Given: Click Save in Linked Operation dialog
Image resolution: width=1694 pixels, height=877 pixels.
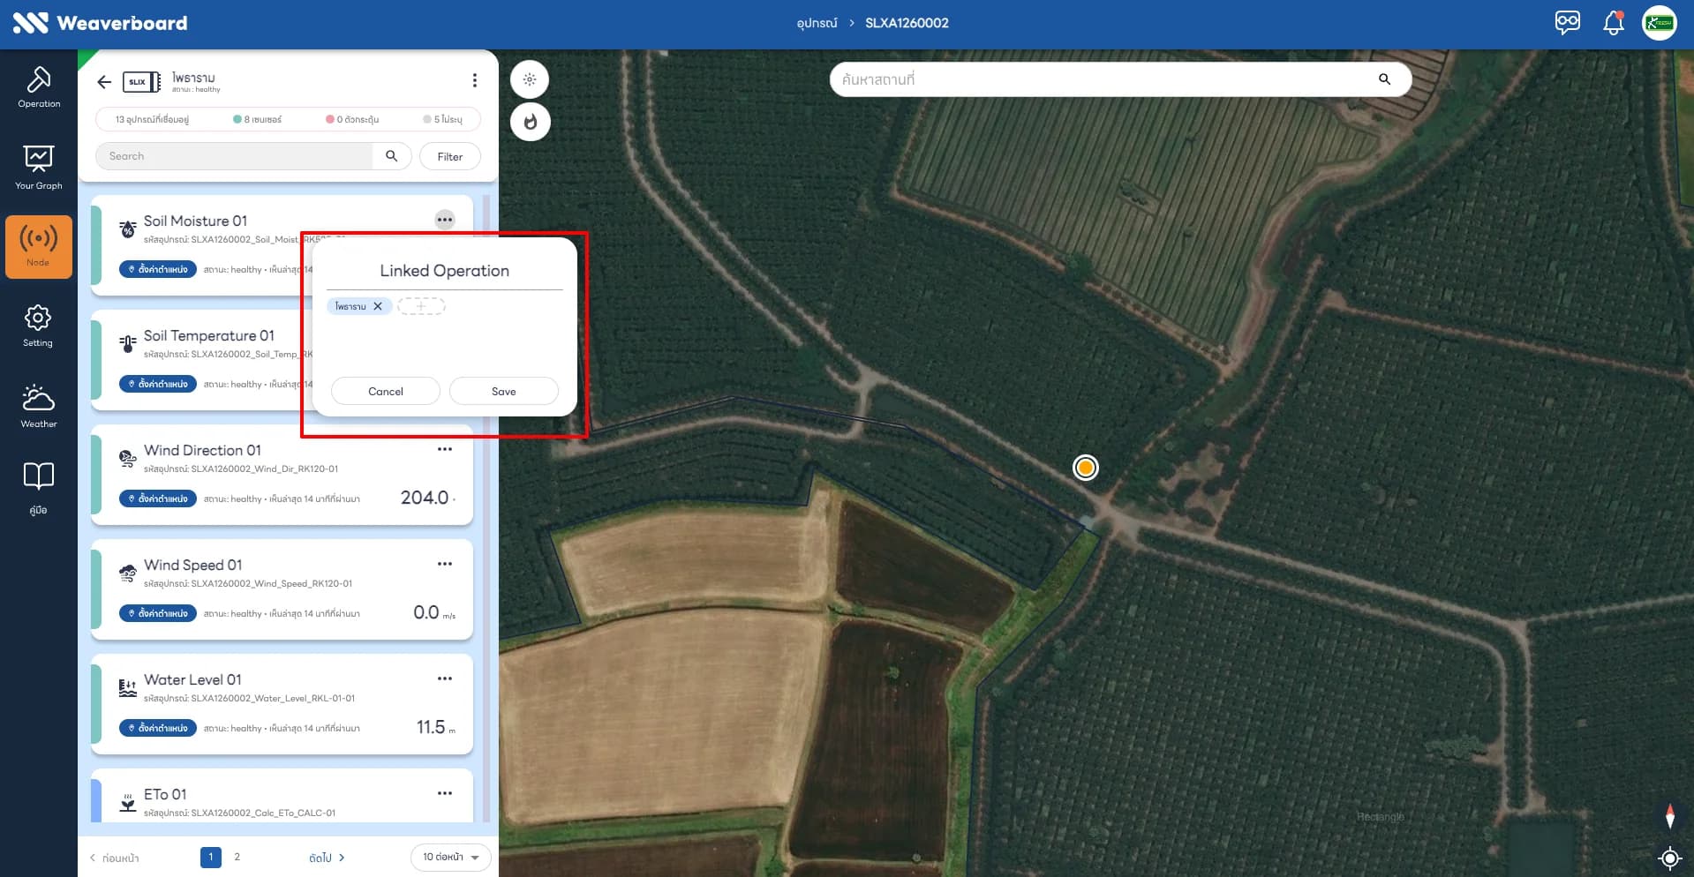Looking at the screenshot, I should [x=504, y=391].
